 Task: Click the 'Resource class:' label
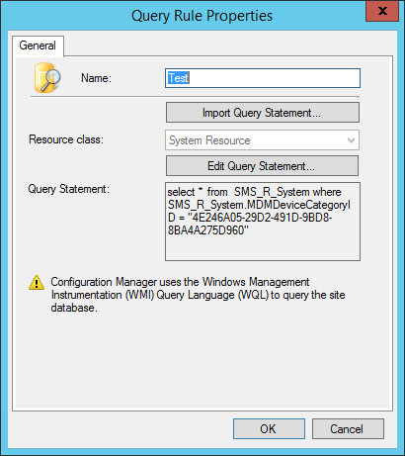66,139
